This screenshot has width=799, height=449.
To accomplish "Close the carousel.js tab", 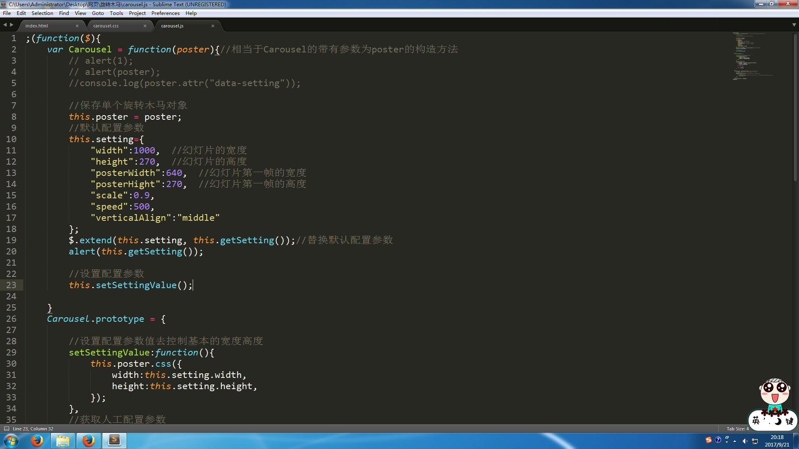I will click(213, 26).
